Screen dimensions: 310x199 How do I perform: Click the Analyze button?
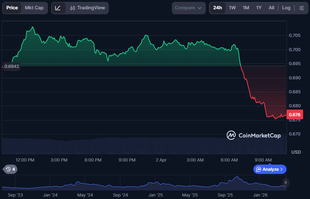[270, 169]
